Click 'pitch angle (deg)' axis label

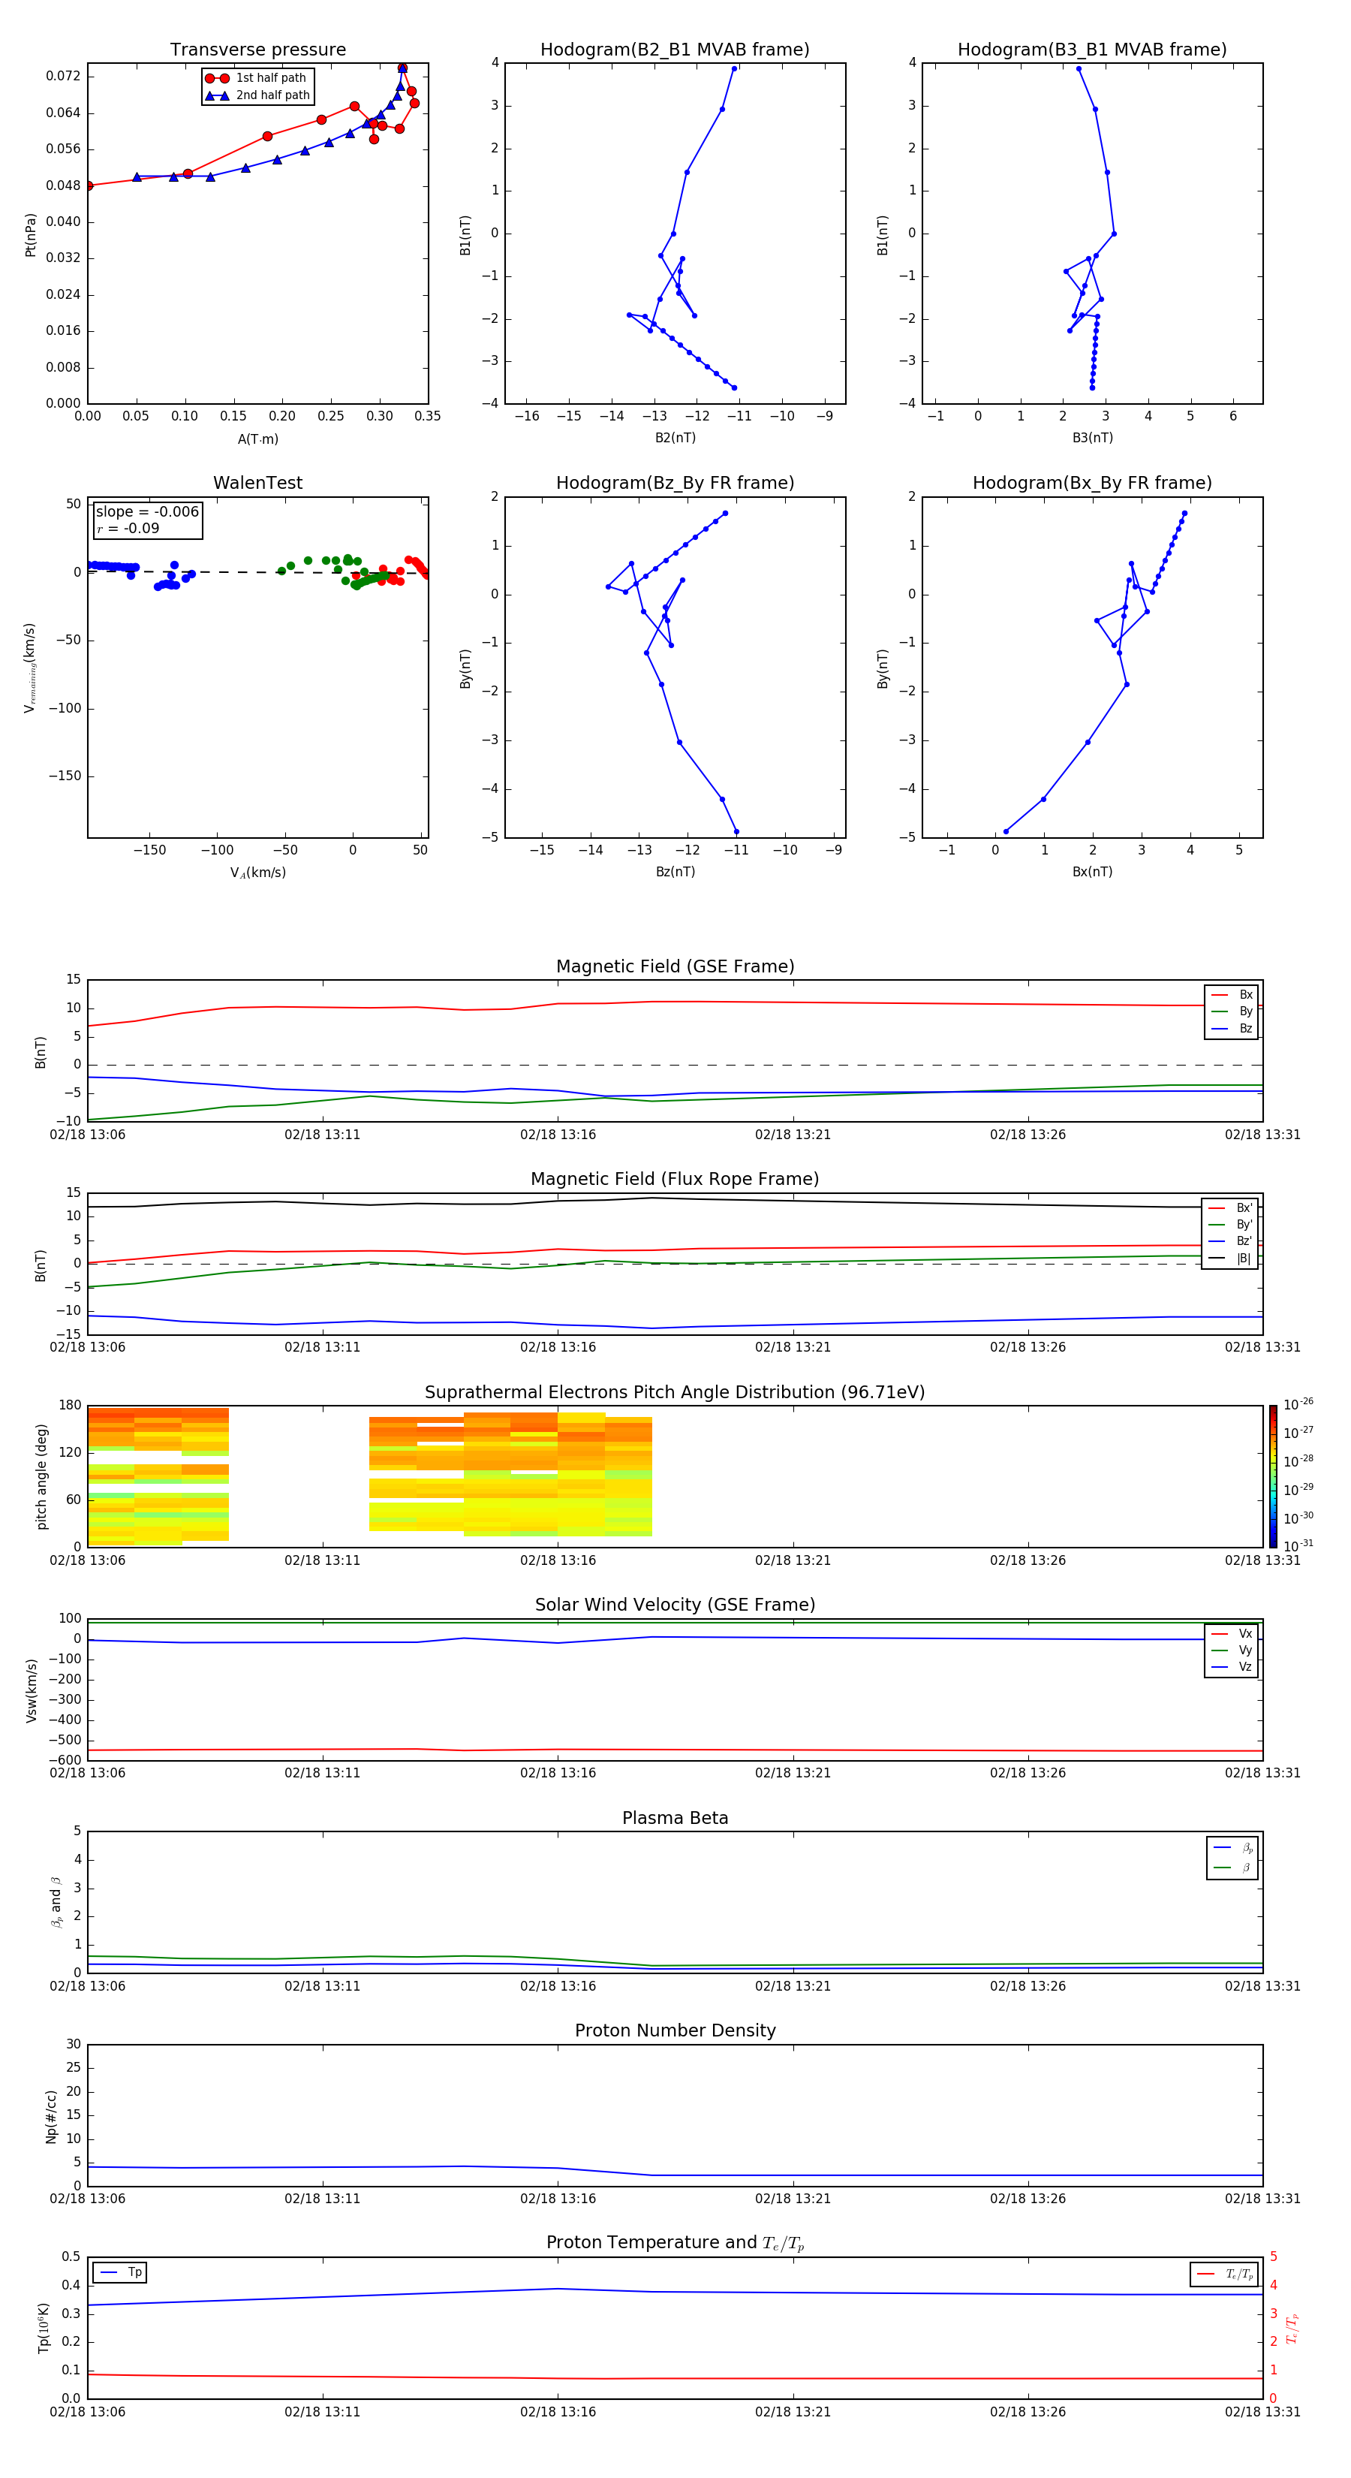pos(41,1476)
